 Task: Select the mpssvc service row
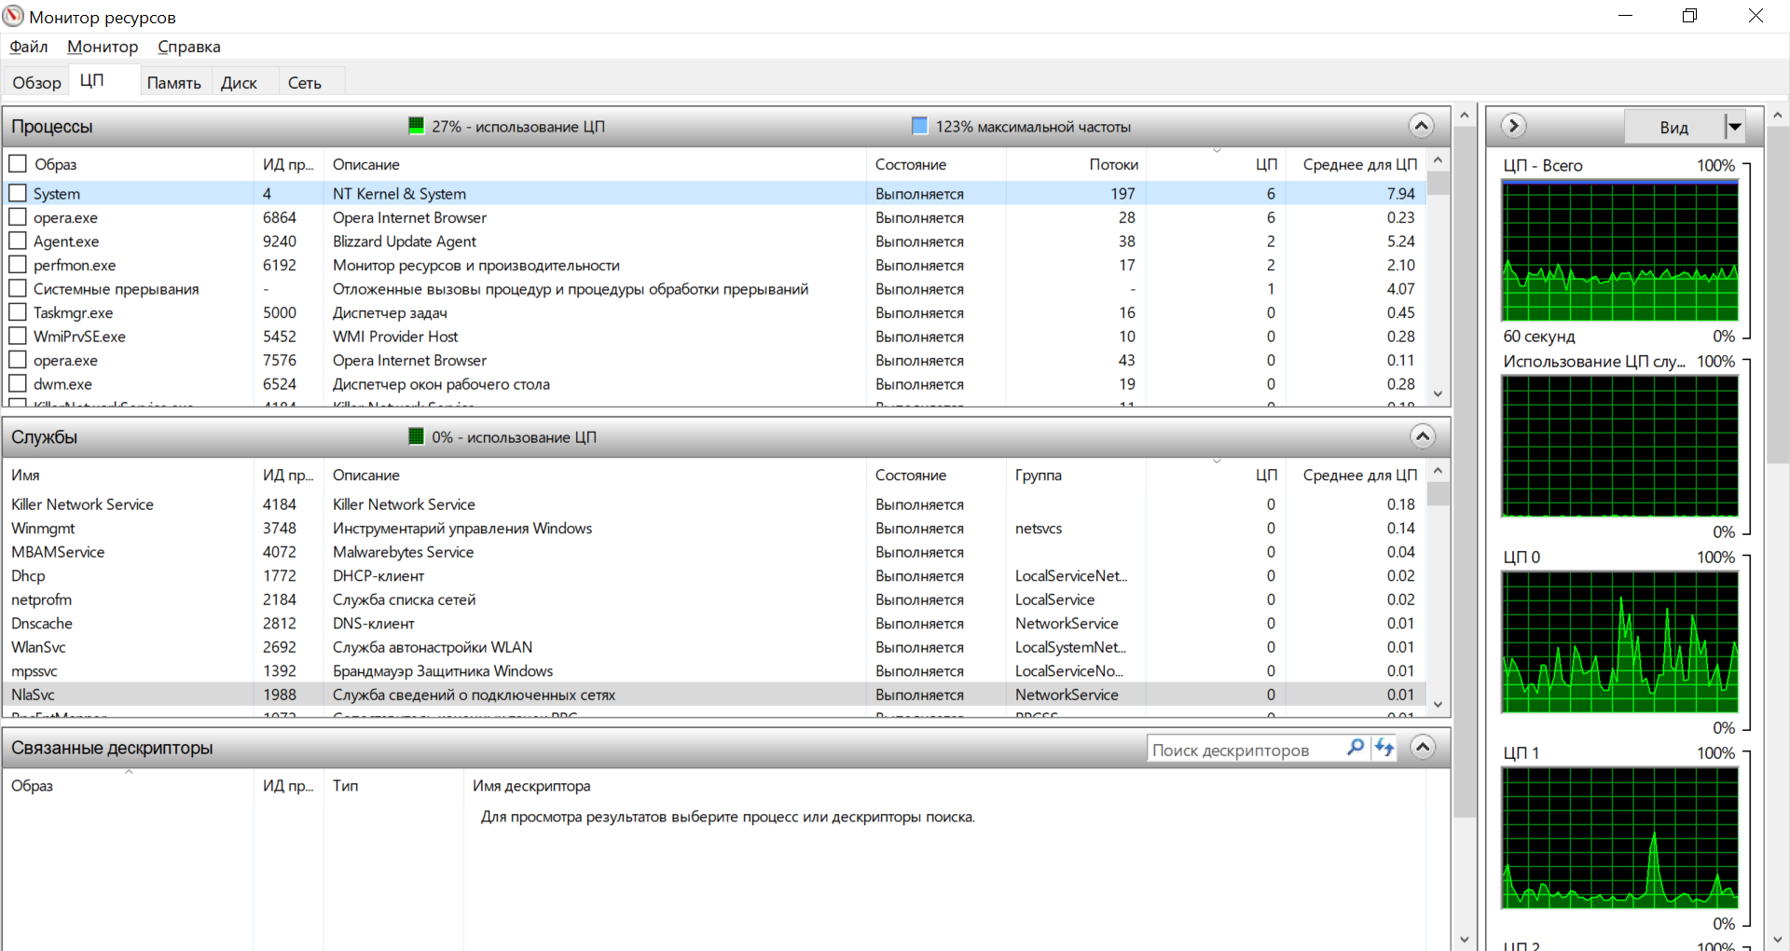pyautogui.click(x=714, y=670)
